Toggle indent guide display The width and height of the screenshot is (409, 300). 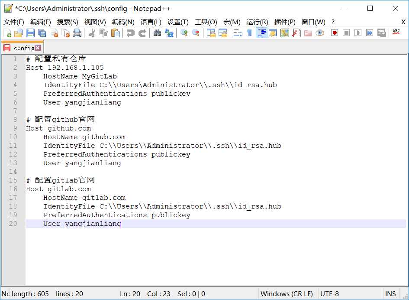261,33
